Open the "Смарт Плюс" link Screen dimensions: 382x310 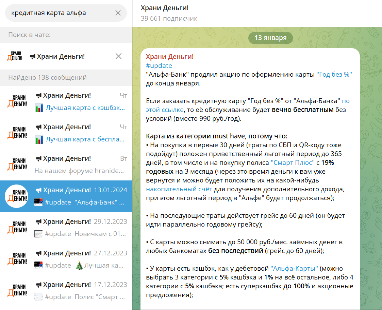click(293, 163)
